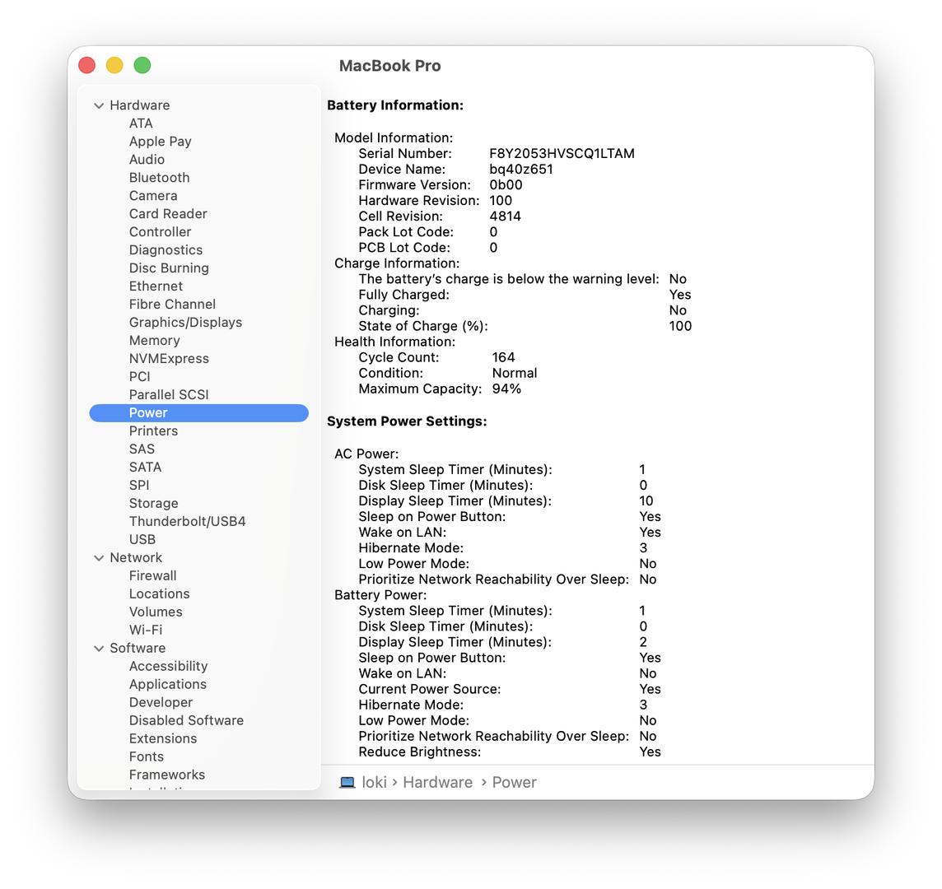Image resolution: width=942 pixels, height=889 pixels.
Task: Click the laptop icon in path bar
Action: coord(347,782)
